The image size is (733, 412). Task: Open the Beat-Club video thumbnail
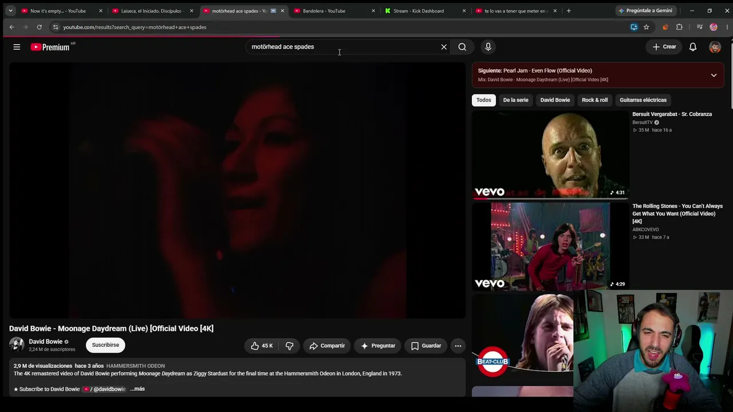coord(522,338)
